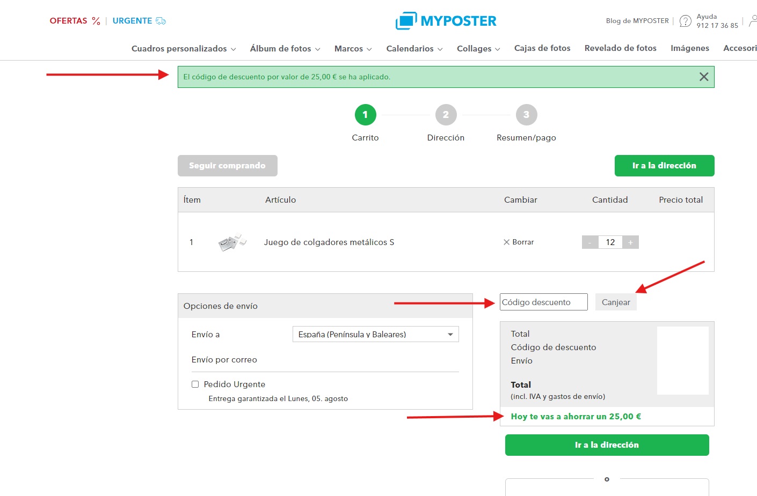
Task: Click the metal hangers product thumbnail
Action: coord(232,242)
